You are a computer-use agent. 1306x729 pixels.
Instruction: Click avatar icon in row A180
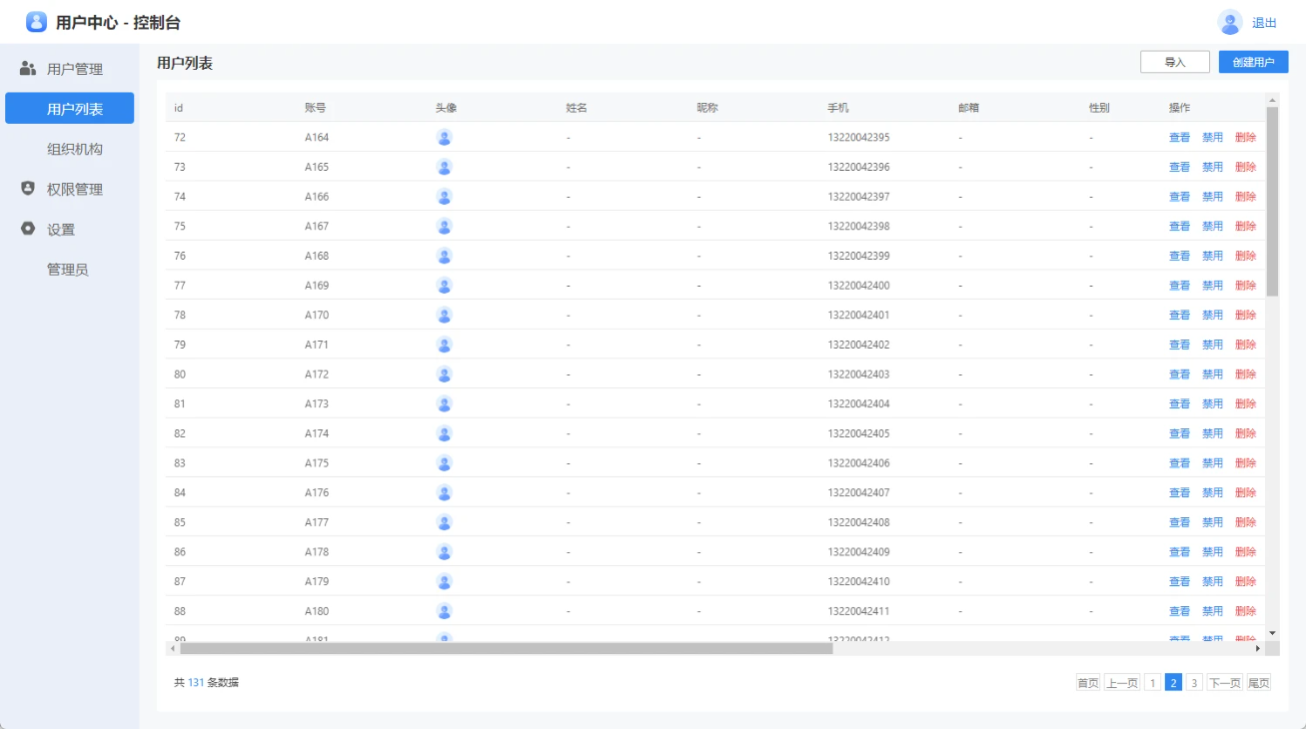(x=445, y=611)
